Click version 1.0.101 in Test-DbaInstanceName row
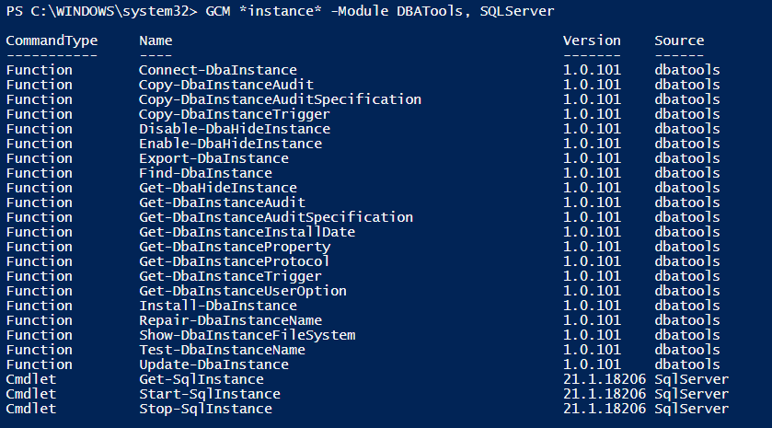This screenshot has height=428, width=772. pyautogui.click(x=592, y=350)
